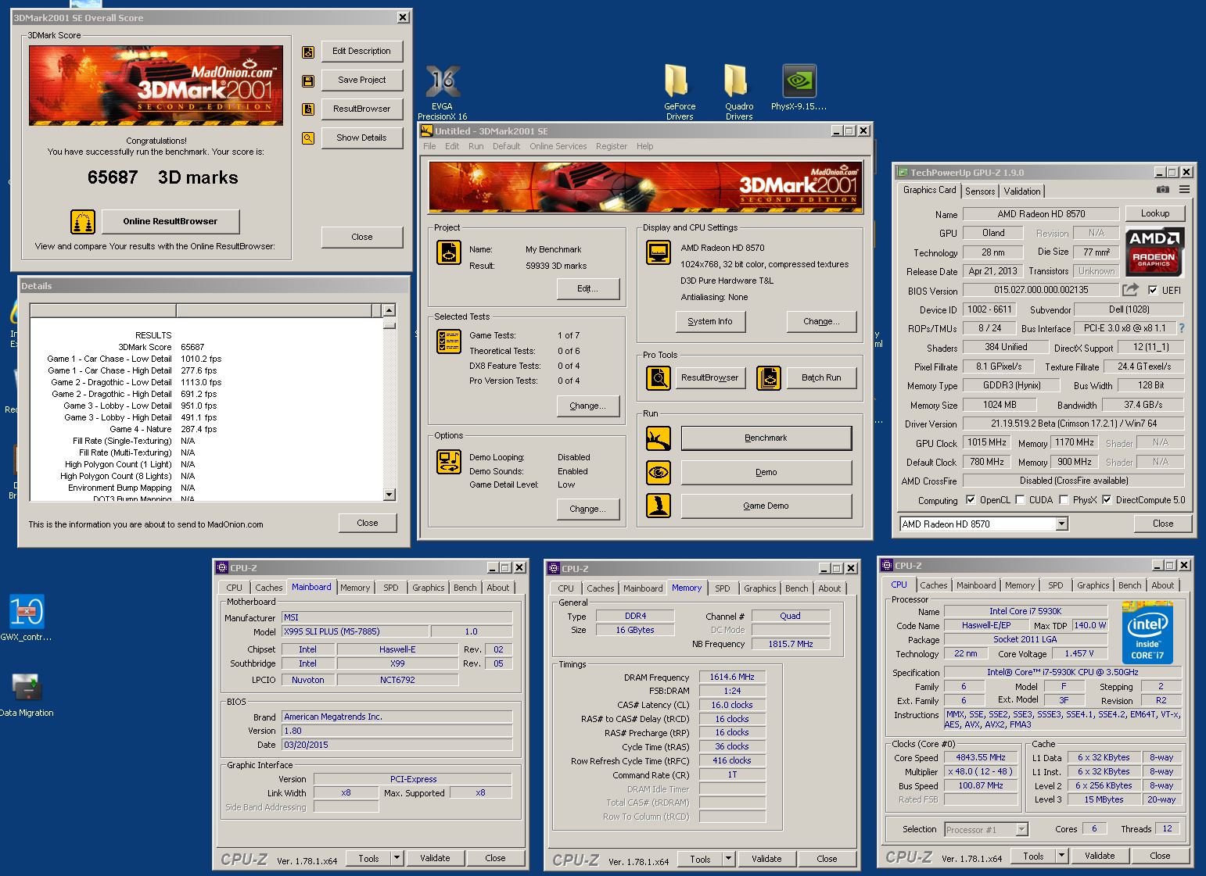Viewport: 1206px width, 876px height.
Task: Click the Edit Description icon
Action: pyautogui.click(x=308, y=52)
